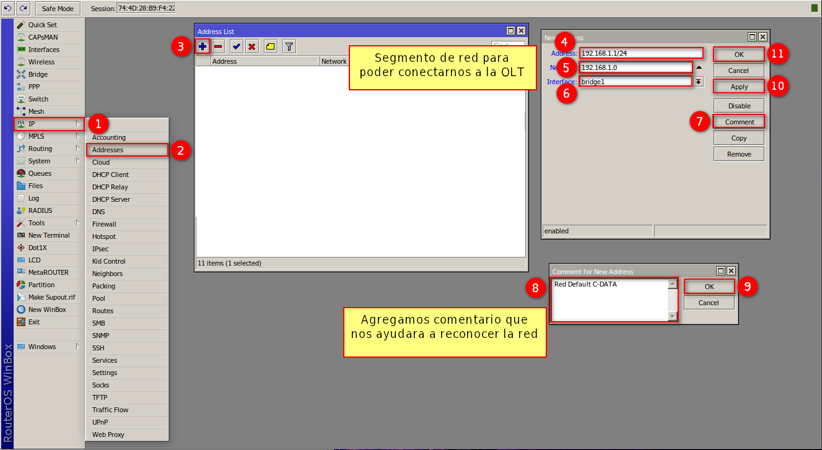Toggle the Safe Mode button

pyautogui.click(x=58, y=9)
